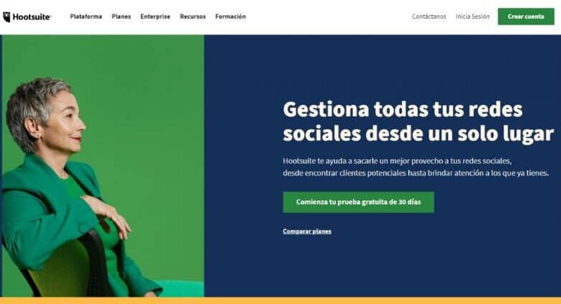Screen dimensions: 561x304
Task: Click the Inicia Sesión link
Action: (473, 17)
